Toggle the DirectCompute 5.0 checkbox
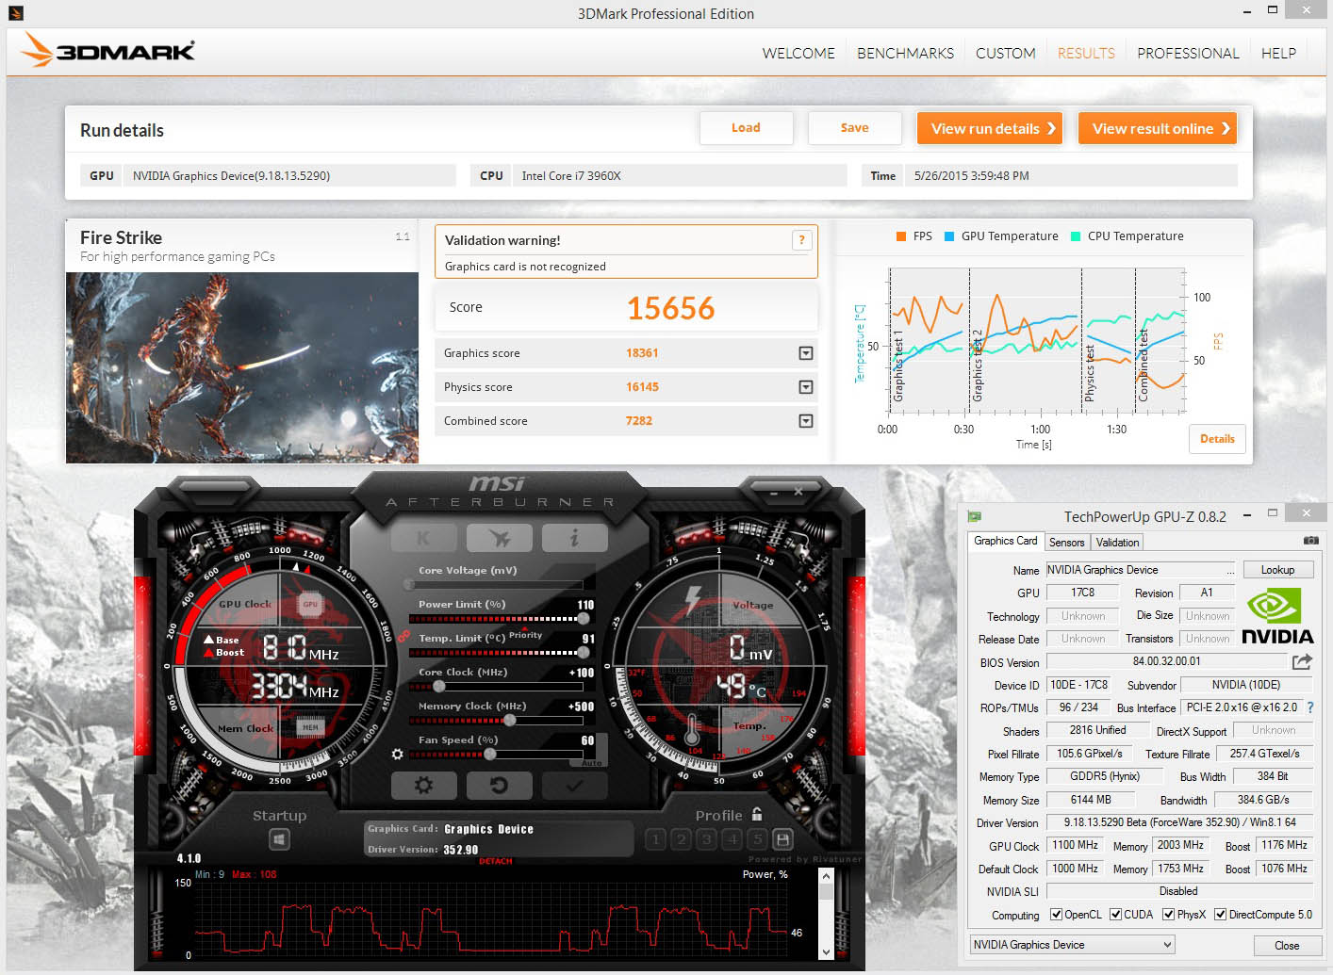 pos(1220,915)
